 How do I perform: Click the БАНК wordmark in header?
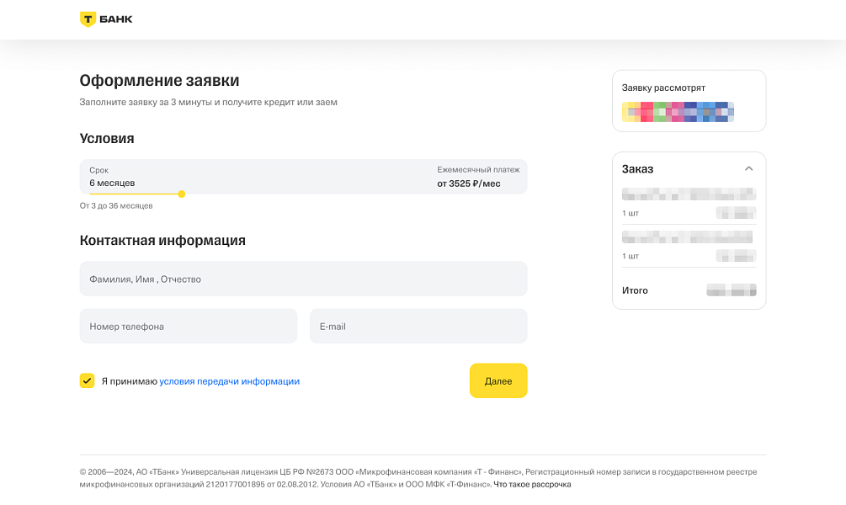(x=115, y=19)
